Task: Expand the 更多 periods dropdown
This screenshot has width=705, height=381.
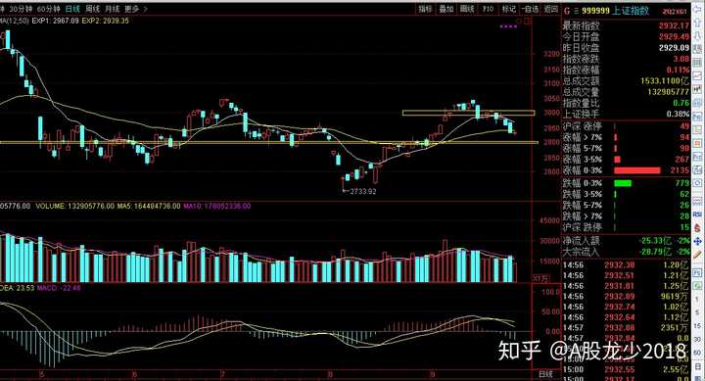Action: click(x=135, y=9)
